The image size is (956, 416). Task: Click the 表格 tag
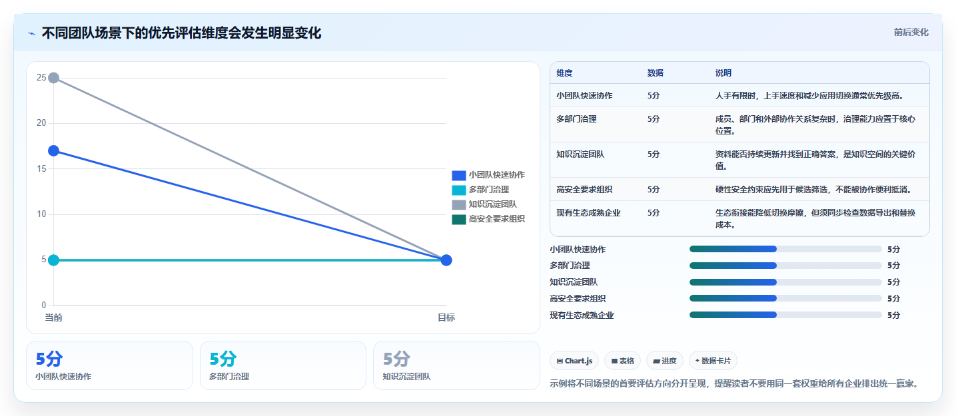tap(622, 361)
